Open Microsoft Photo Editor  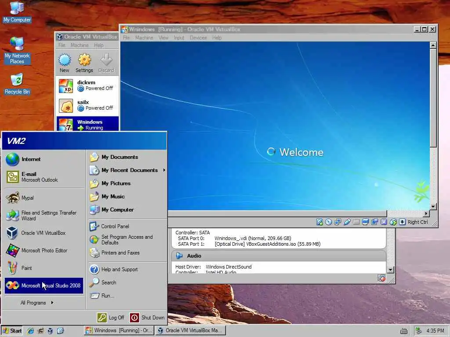pos(44,251)
